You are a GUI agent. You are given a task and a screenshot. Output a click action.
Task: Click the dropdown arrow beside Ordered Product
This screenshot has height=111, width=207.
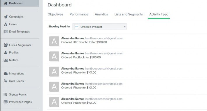pos(124,27)
